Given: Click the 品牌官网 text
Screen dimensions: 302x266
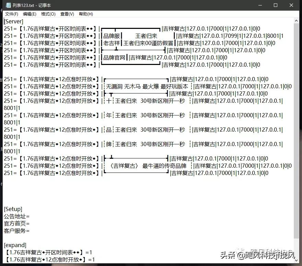Looking at the screenshot, I should (114, 58).
